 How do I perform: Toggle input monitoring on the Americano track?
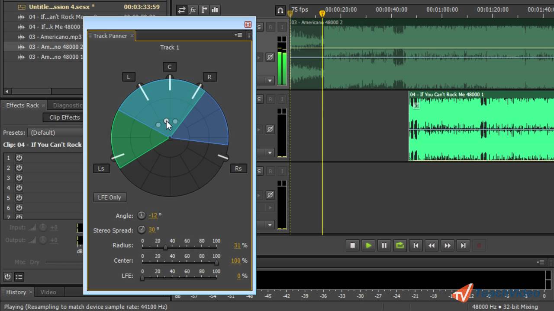point(282,27)
